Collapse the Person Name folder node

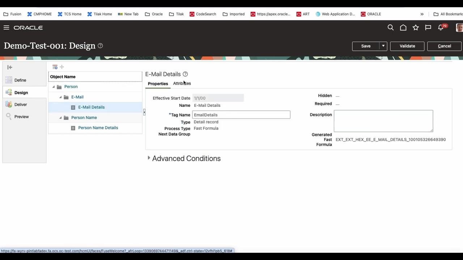tap(60, 118)
